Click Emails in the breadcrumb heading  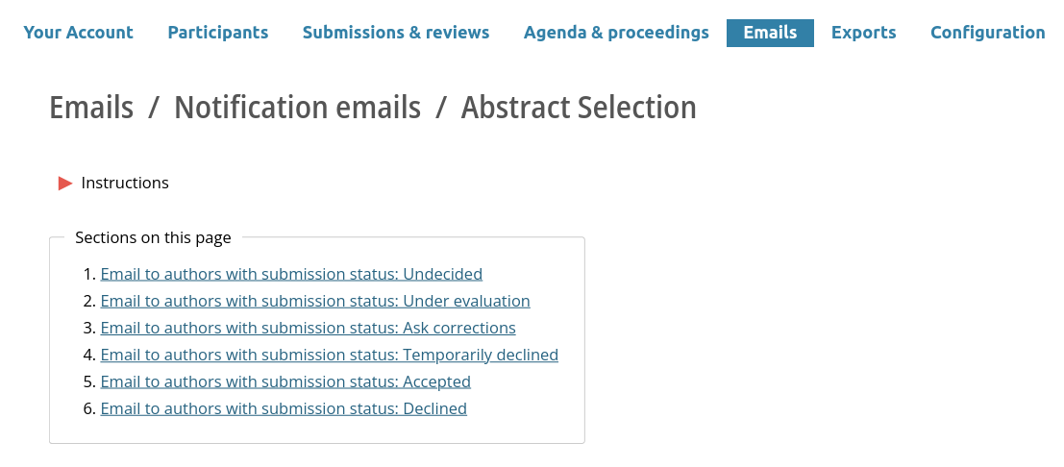[x=91, y=108]
